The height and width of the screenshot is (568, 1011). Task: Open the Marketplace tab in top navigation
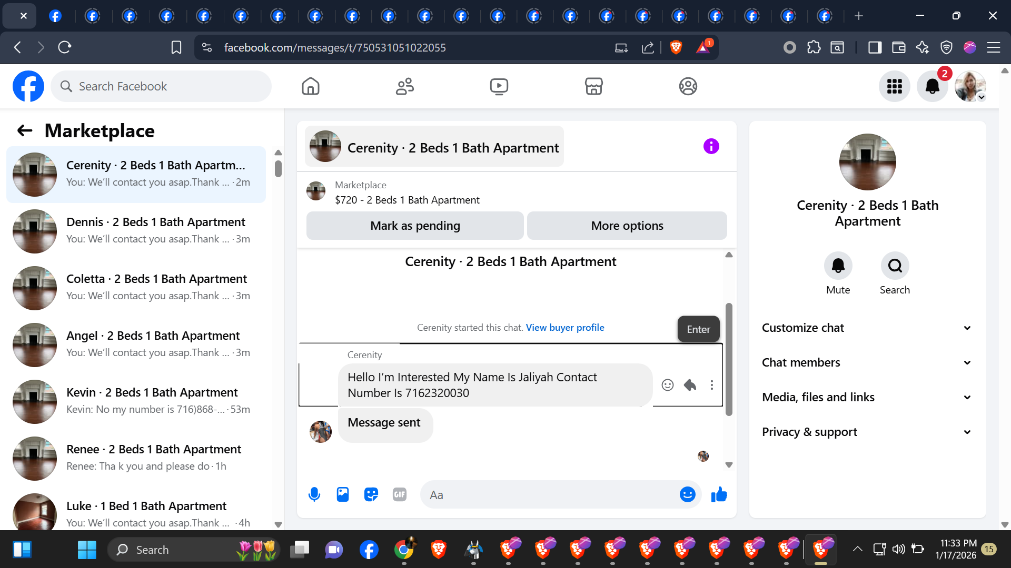[593, 86]
